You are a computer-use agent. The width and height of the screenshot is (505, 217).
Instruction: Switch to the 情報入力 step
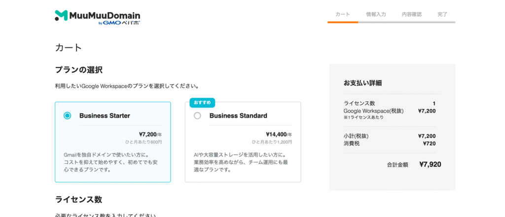coord(376,14)
